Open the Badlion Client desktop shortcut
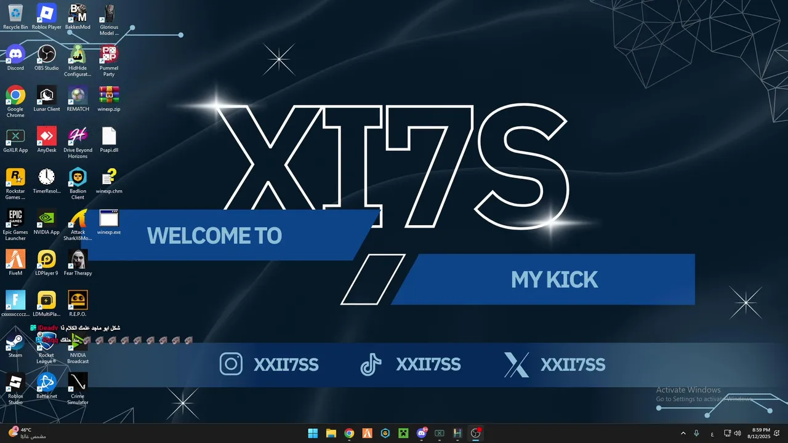The image size is (788, 443). pos(78,184)
